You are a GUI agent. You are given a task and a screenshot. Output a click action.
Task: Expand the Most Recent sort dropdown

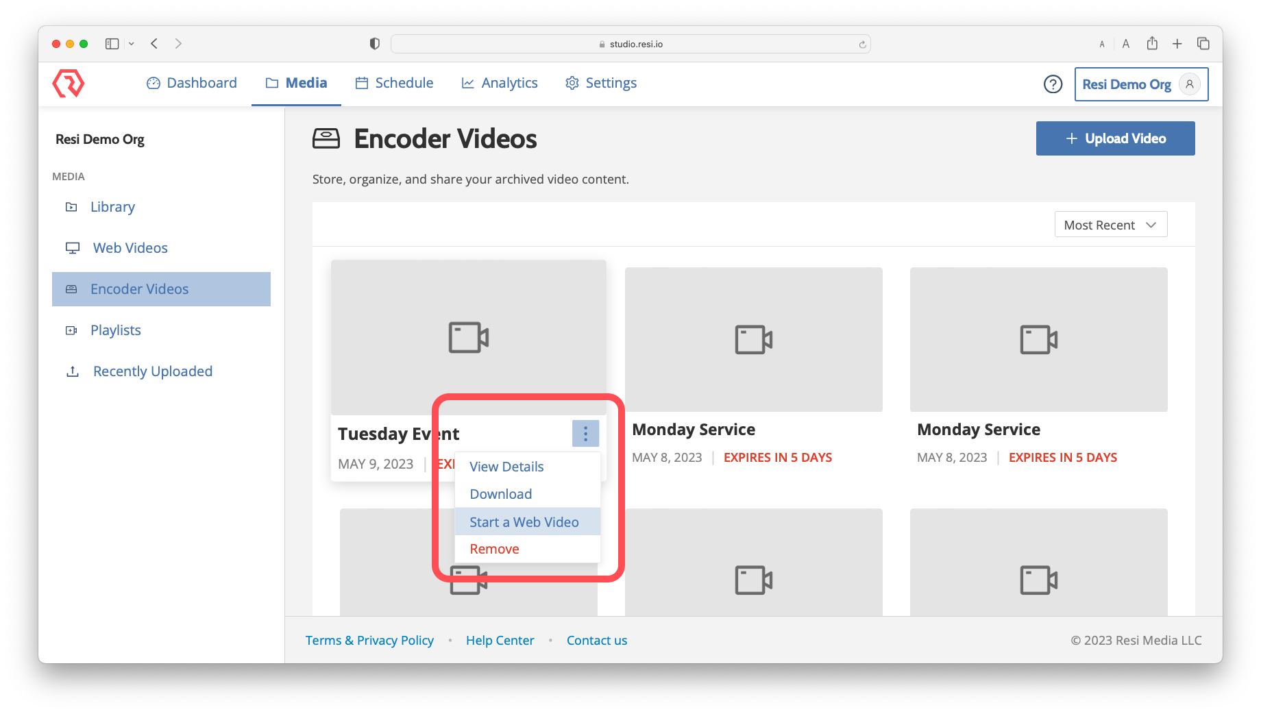(1110, 225)
